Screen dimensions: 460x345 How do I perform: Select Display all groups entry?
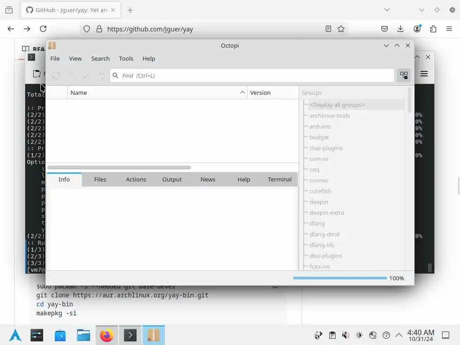coord(337,105)
